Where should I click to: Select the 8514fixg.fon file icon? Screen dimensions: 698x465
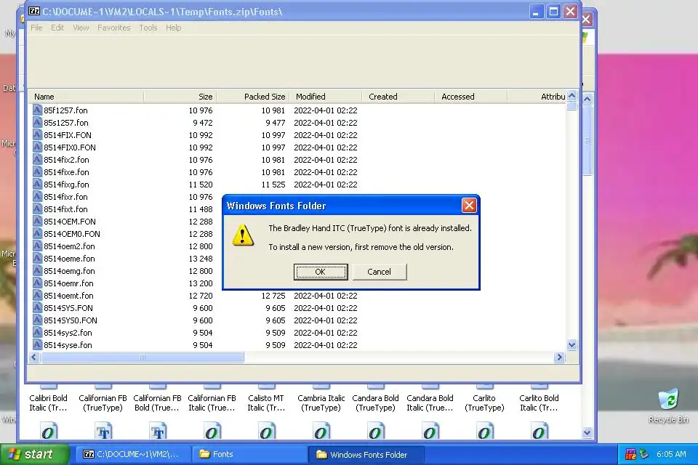coord(37,185)
